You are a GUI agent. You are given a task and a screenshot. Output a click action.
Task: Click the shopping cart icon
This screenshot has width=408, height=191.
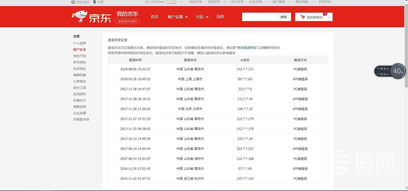tap(302, 17)
